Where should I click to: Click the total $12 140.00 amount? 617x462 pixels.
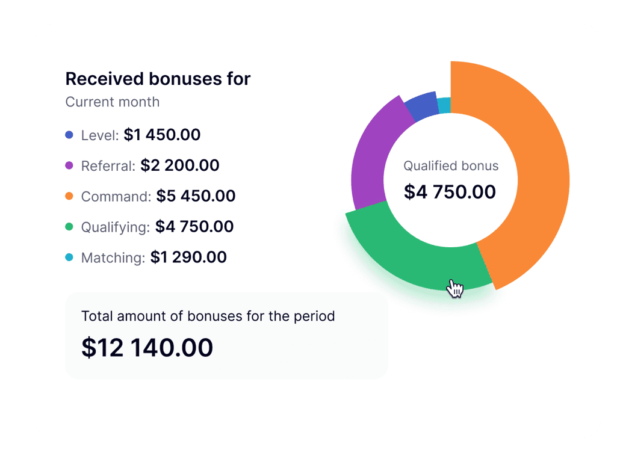(x=147, y=348)
